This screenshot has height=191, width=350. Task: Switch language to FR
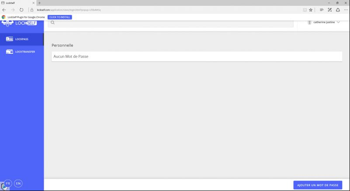(x=8, y=184)
